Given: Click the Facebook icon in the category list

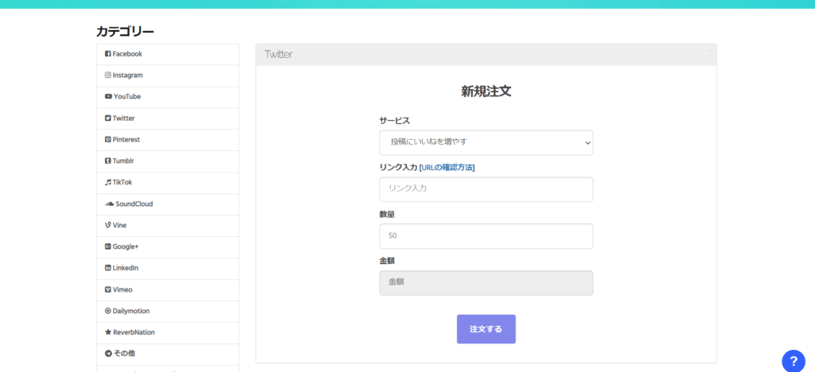Looking at the screenshot, I should pyautogui.click(x=108, y=54).
